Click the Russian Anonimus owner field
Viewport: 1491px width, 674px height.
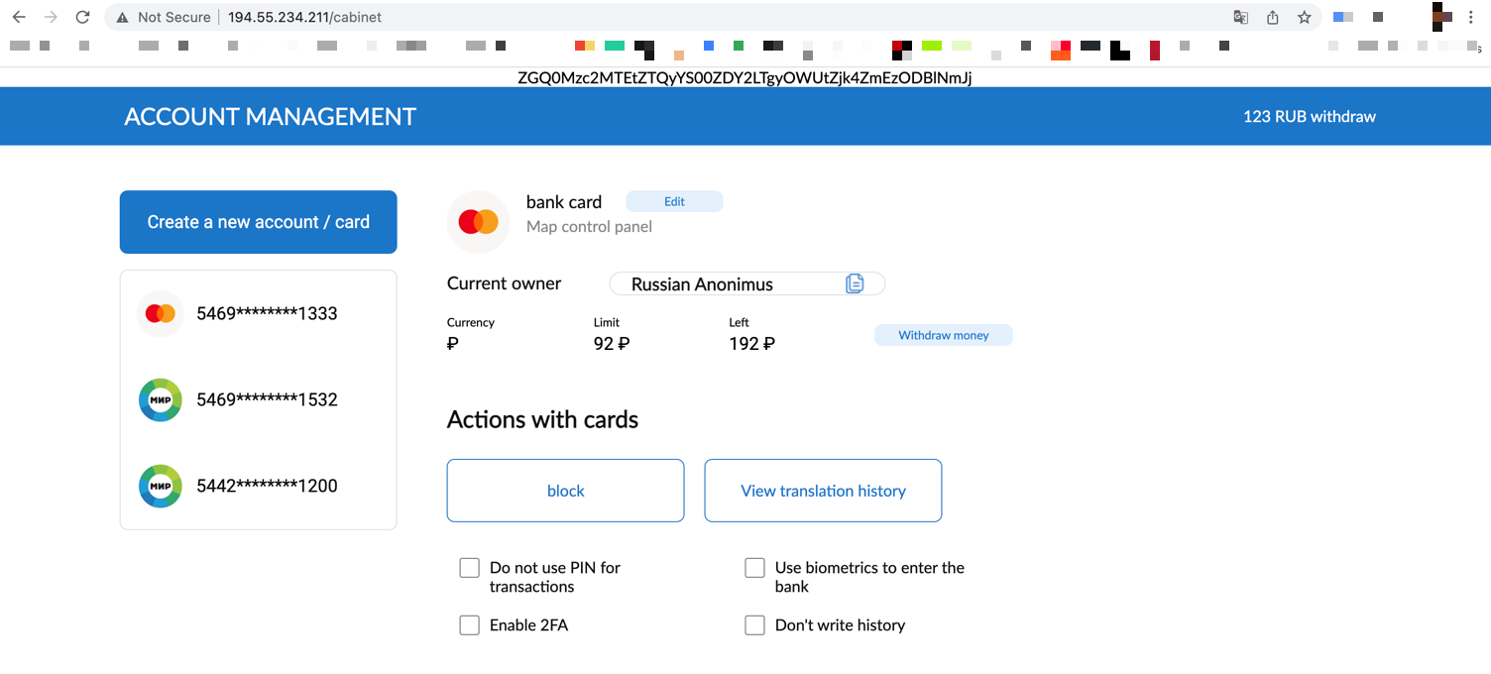746,284
